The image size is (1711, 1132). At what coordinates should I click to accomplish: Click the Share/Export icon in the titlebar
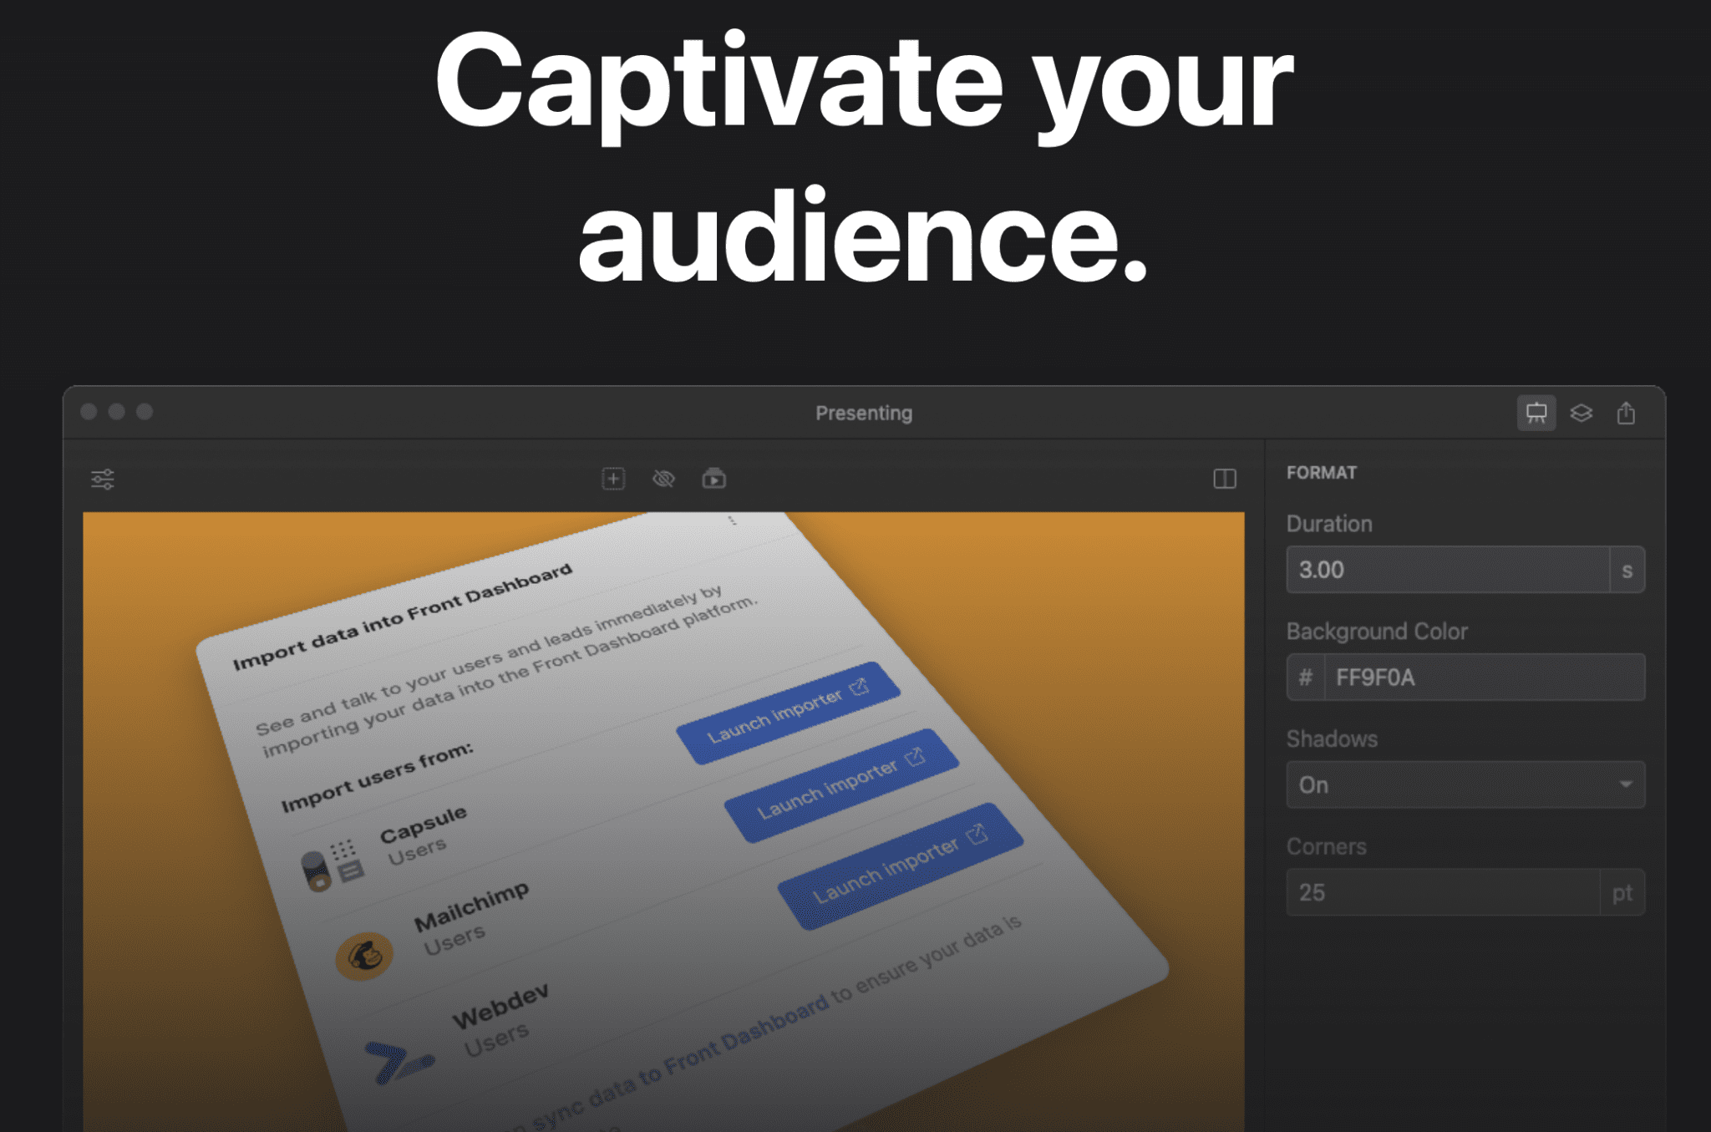tap(1626, 413)
